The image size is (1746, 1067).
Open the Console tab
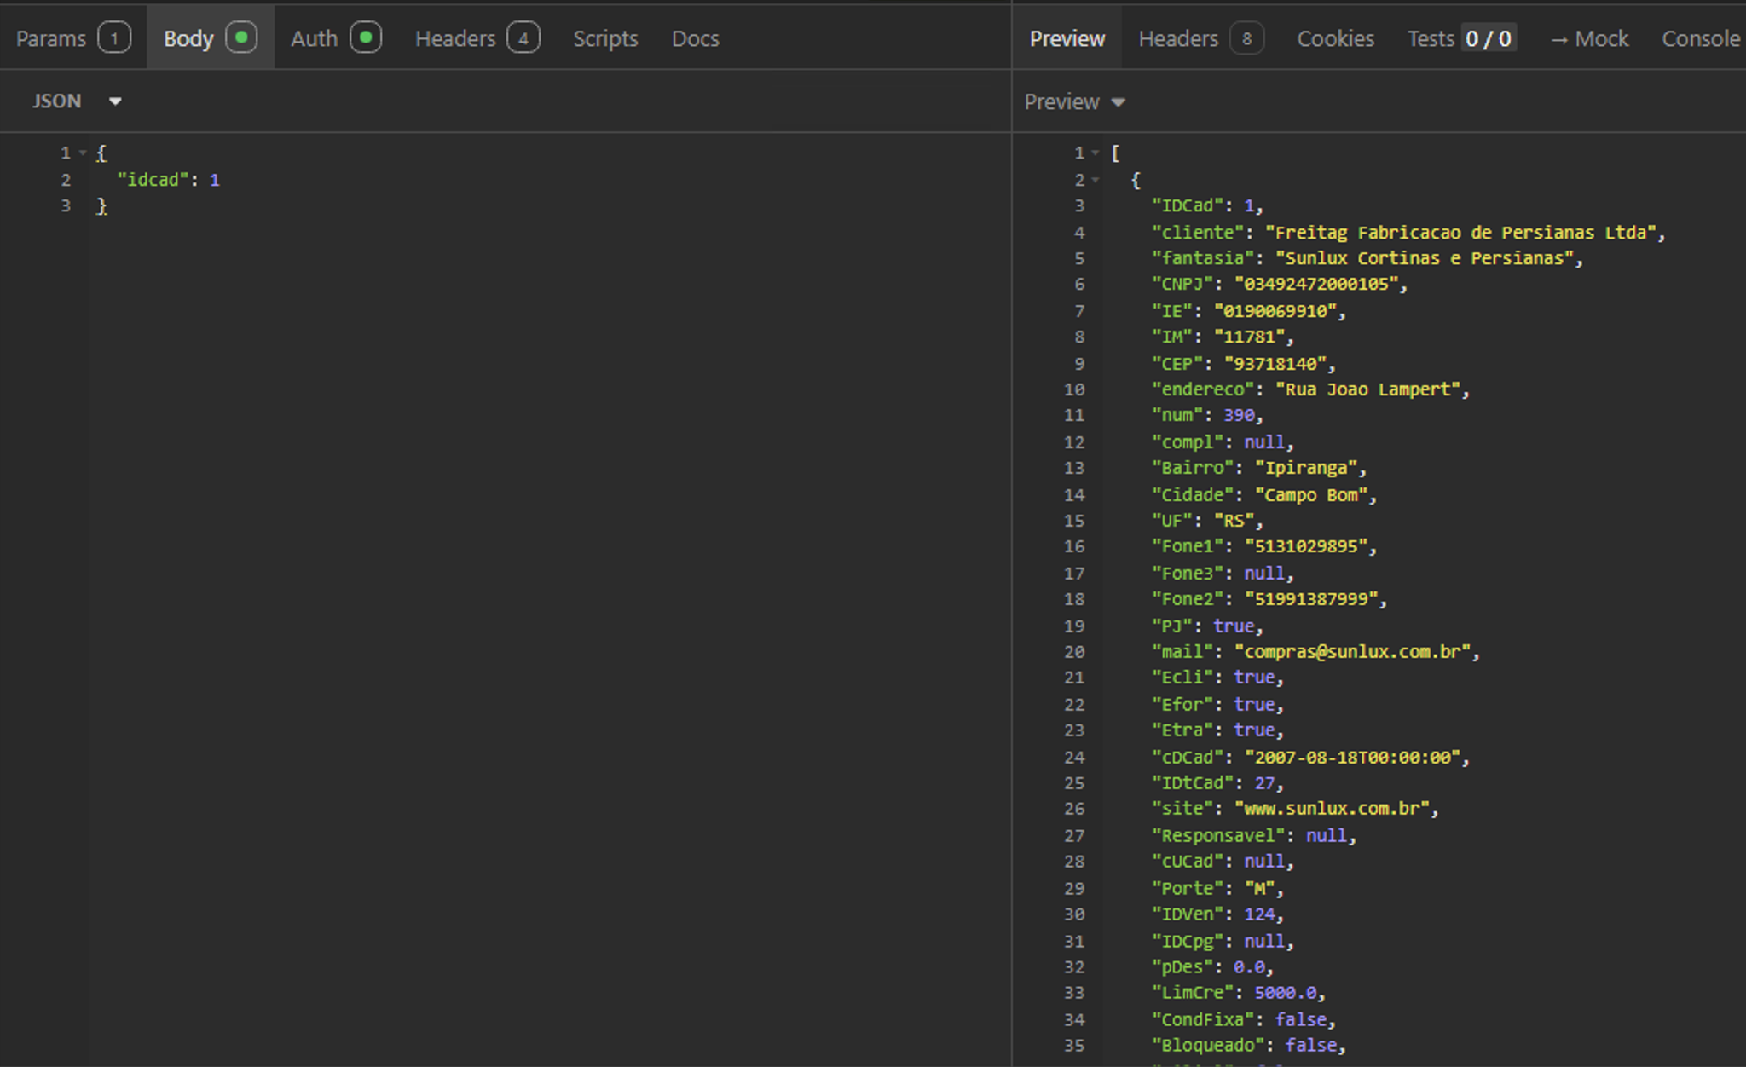1700,38
